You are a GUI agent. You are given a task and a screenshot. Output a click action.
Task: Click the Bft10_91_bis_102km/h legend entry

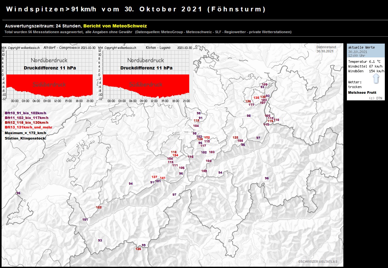point(25,113)
